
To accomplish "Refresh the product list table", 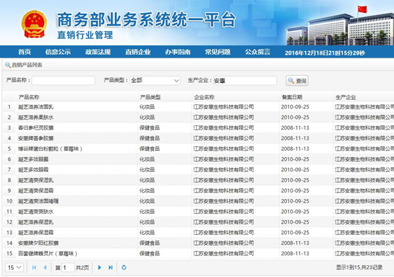I will (x=124, y=268).
